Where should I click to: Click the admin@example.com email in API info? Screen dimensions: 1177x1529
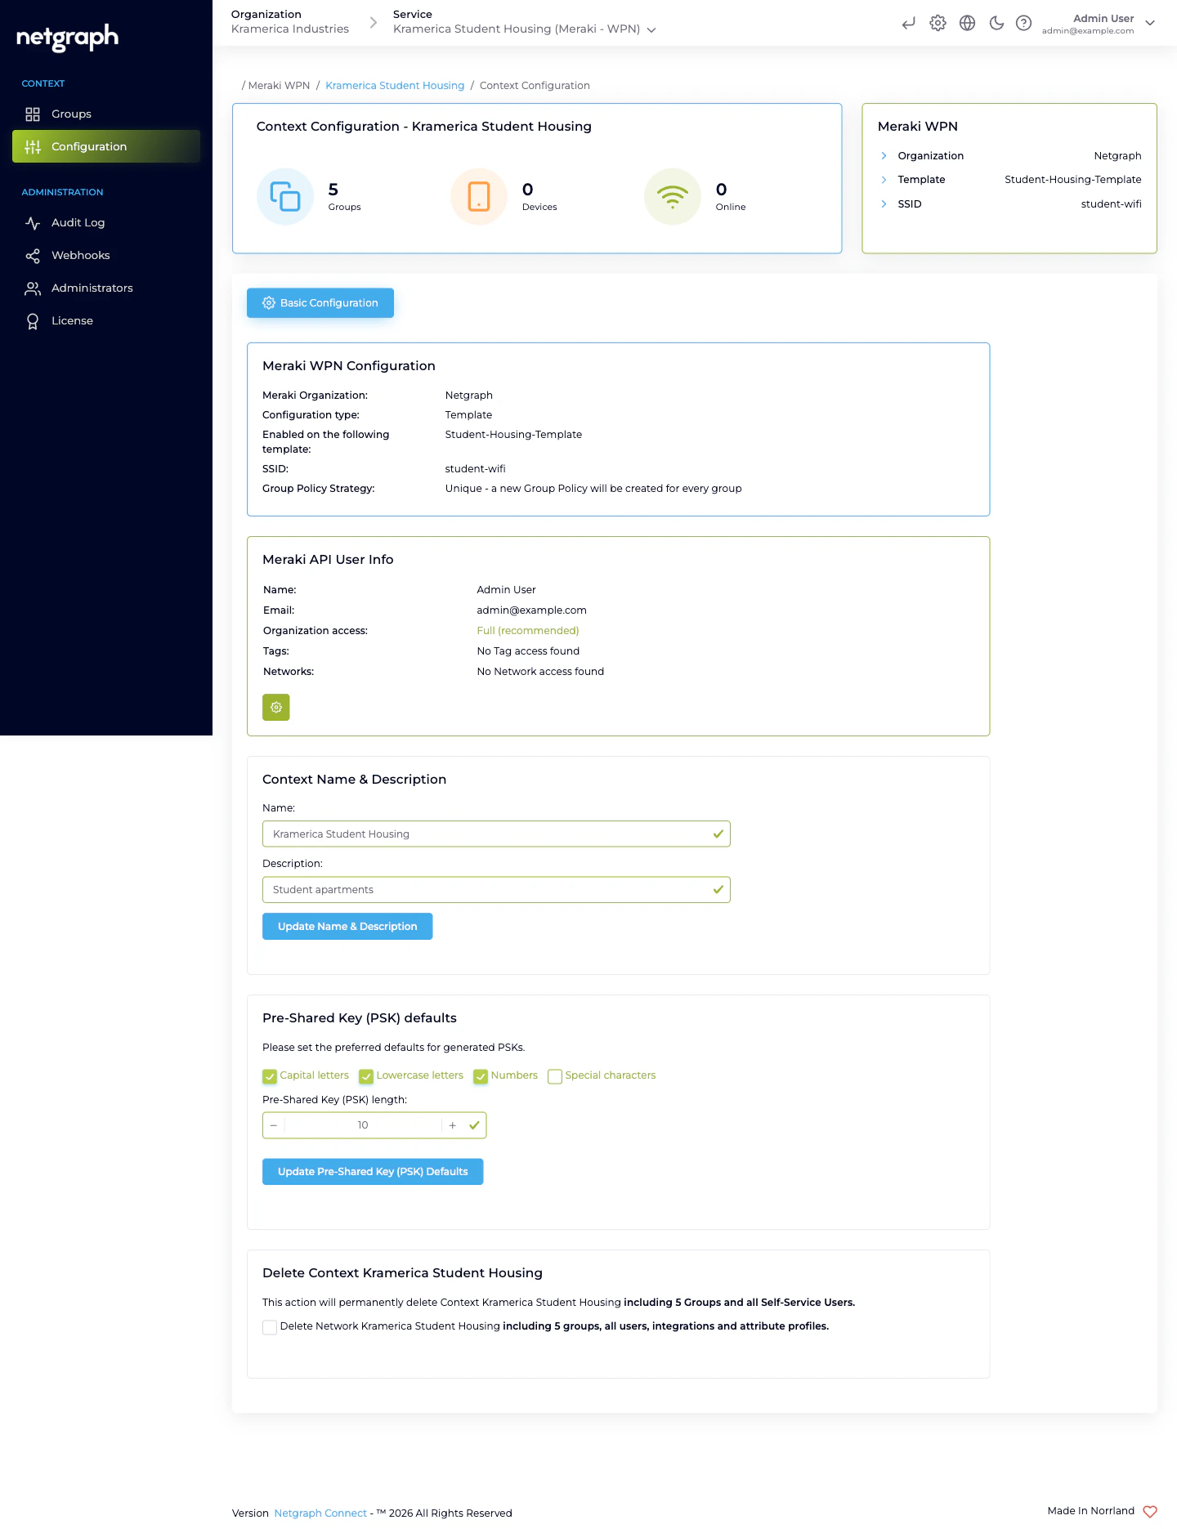click(531, 610)
